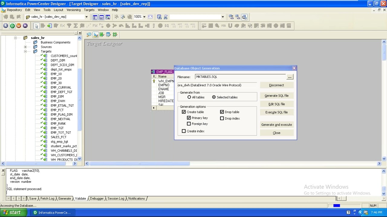Open the 100% zoom level dropdown
This screenshot has height=217, width=387.
pyautogui.click(x=144, y=17)
